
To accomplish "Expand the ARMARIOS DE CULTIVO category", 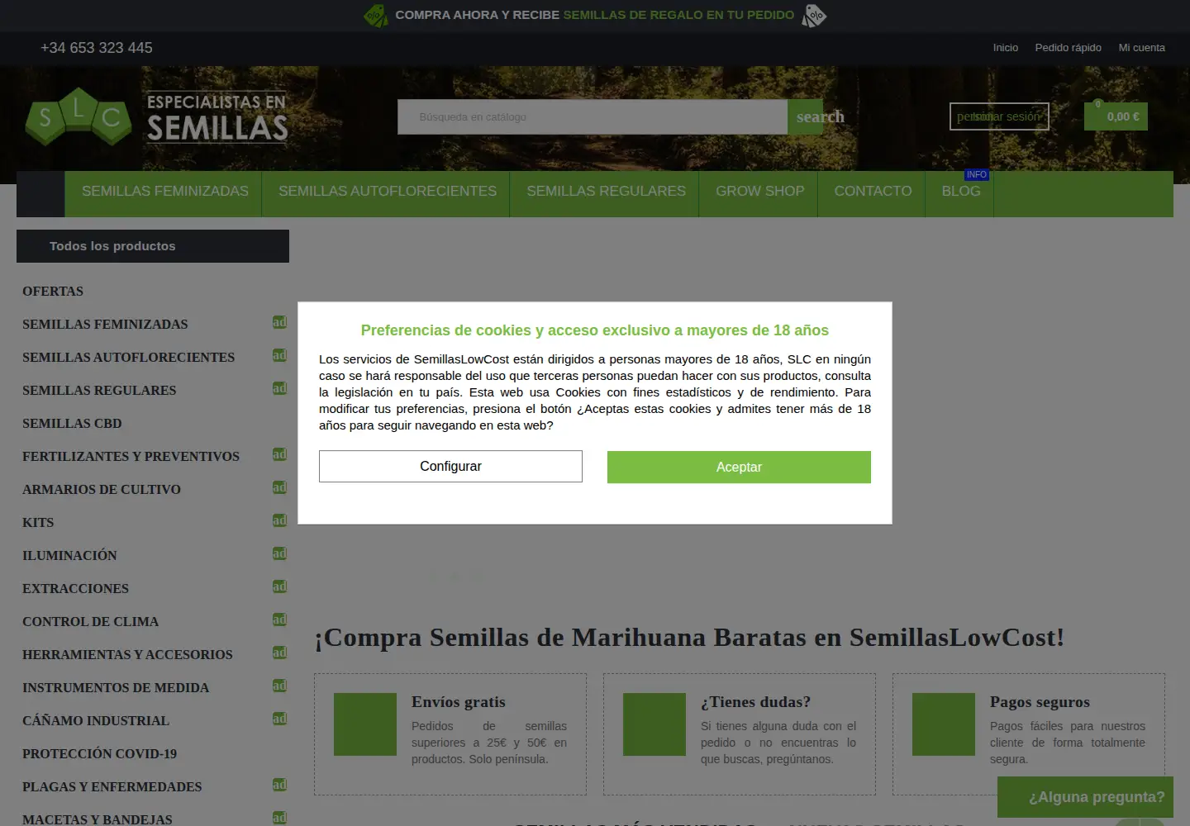I will (x=279, y=487).
